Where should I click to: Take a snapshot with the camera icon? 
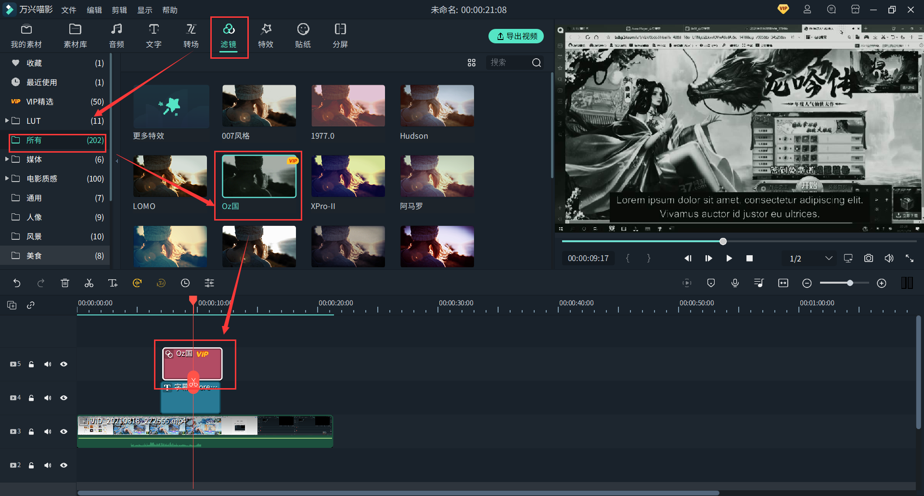point(868,259)
